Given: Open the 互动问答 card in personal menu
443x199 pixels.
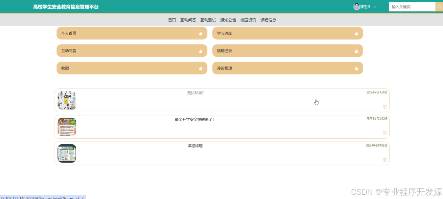Looking at the screenshot, I should (131, 51).
